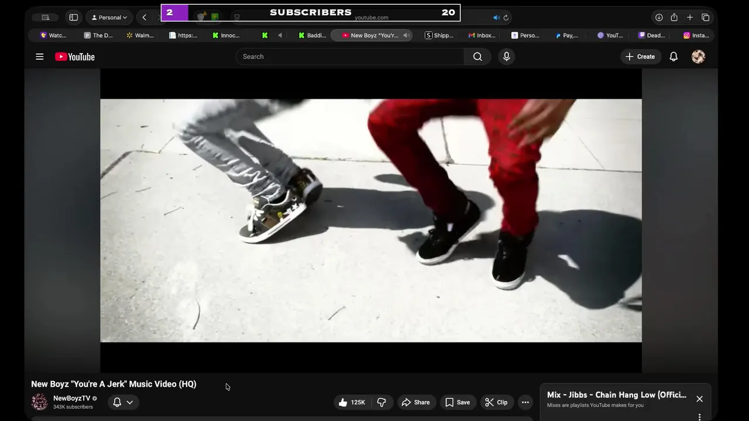Screen dimensions: 749x421
Task: Open the Personal profile dropdown
Action: [109, 18]
